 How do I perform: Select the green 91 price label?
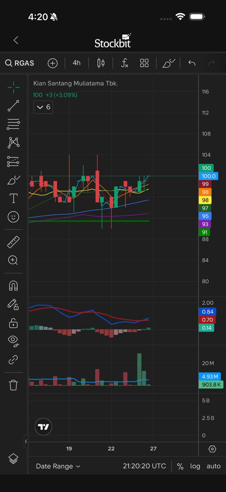[205, 232]
